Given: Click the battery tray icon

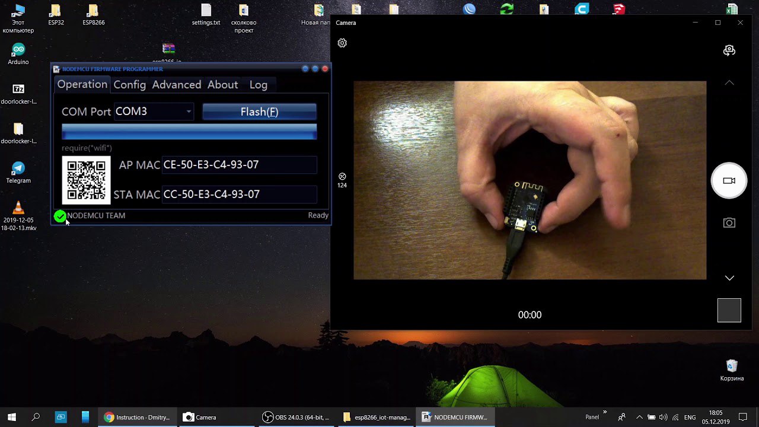Looking at the screenshot, I should (651, 417).
